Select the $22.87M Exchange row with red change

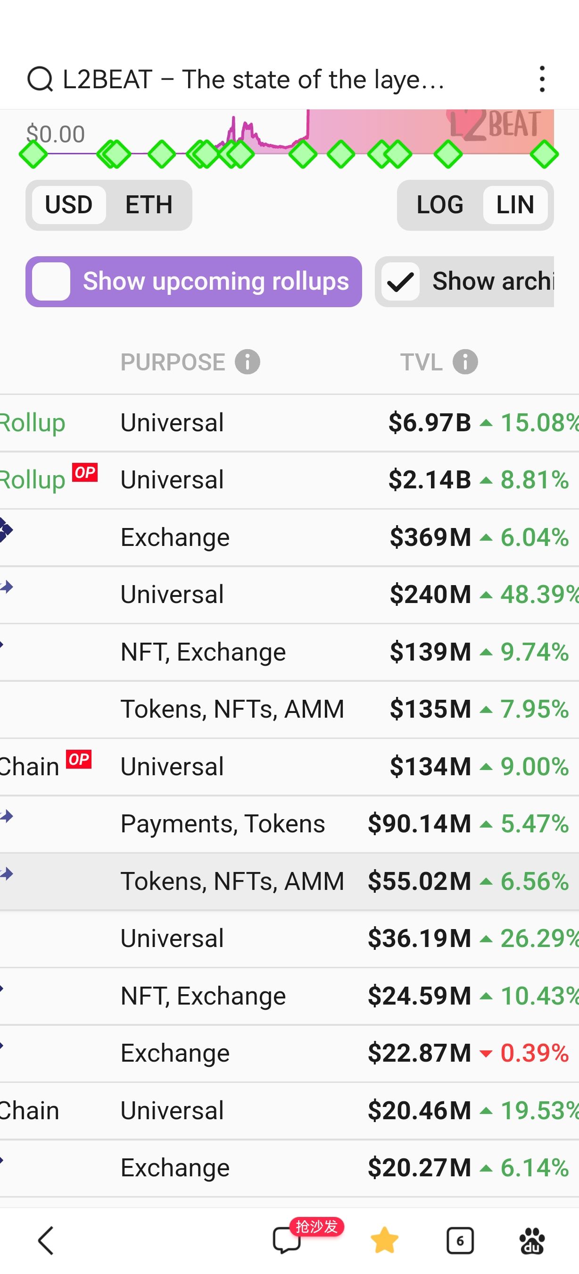pyautogui.click(x=289, y=1054)
